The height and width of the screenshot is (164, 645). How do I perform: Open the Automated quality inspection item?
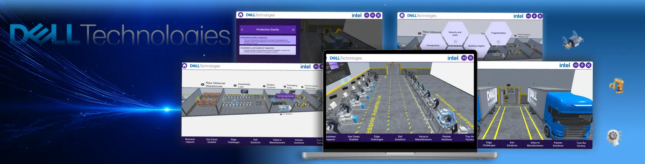tap(268, 40)
